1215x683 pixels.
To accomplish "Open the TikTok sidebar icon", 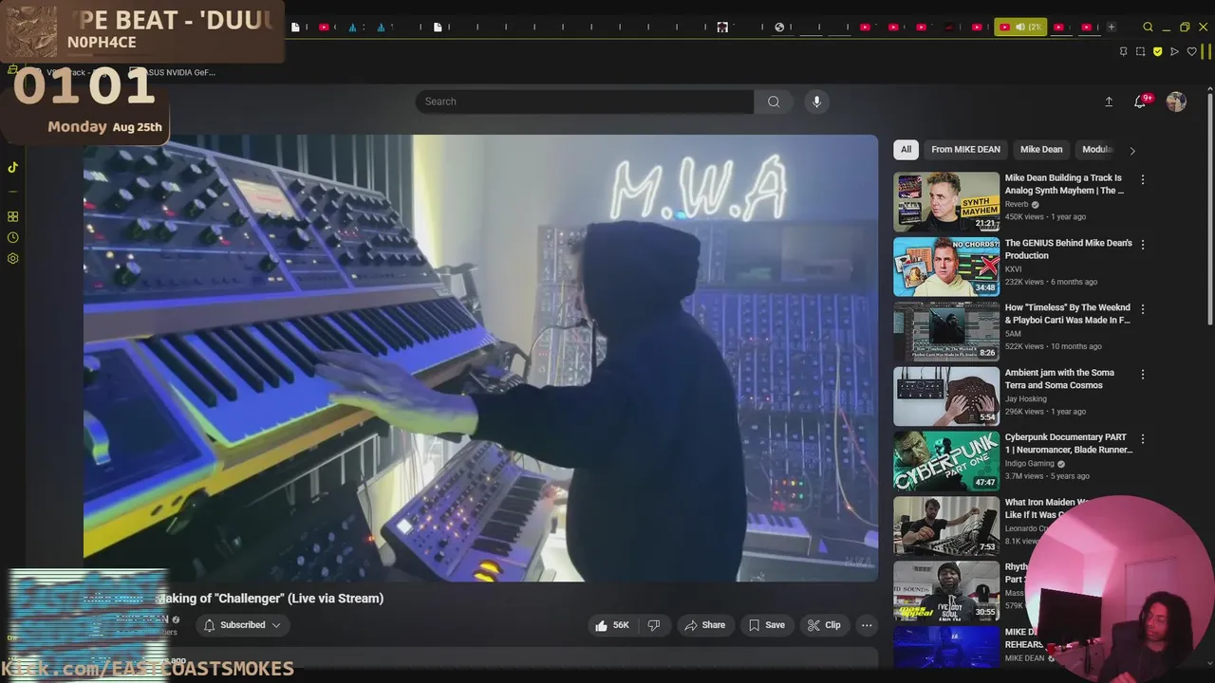I will click(12, 168).
